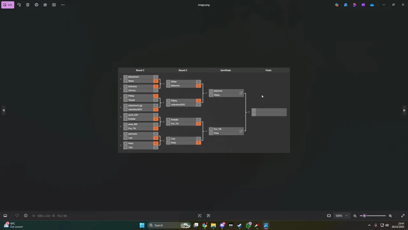Image resolution: width=408 pixels, height=230 pixels.
Task: Open Google Chrome from taskbar
Action: pyautogui.click(x=205, y=225)
